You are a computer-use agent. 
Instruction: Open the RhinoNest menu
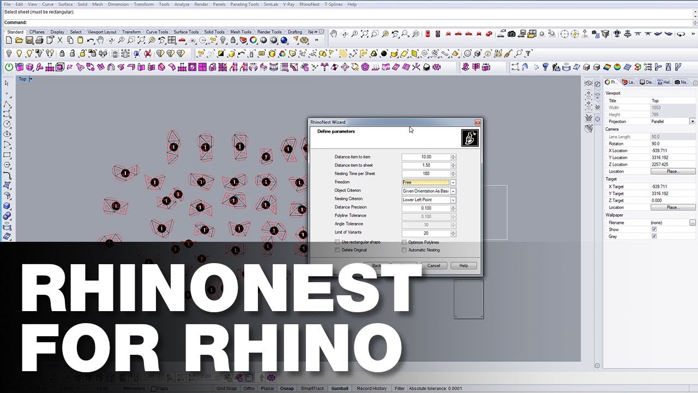pyautogui.click(x=309, y=4)
